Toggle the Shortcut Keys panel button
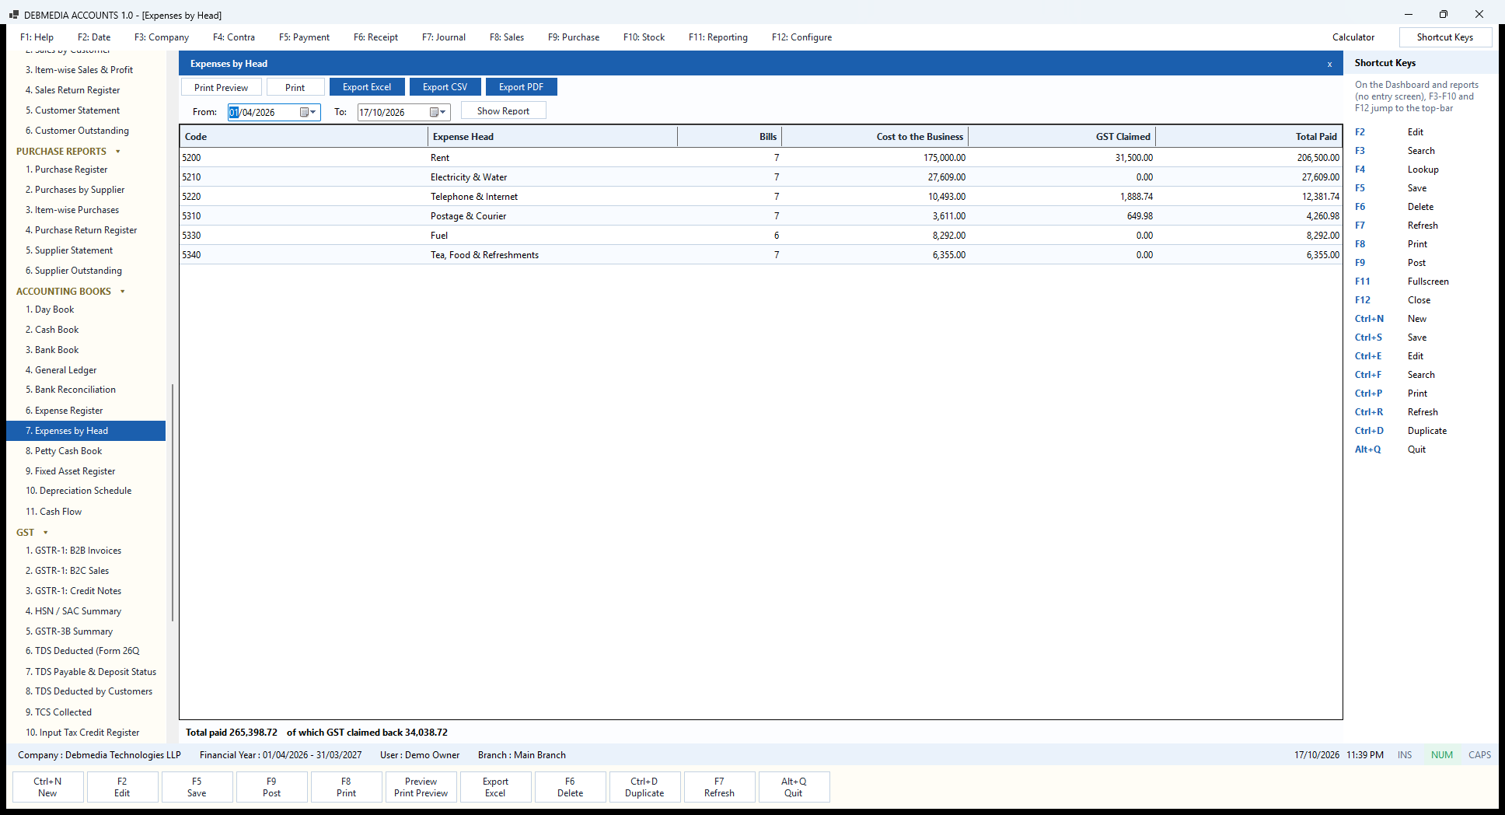 [1445, 37]
